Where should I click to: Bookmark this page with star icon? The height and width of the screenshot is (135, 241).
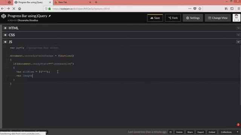(200, 9)
